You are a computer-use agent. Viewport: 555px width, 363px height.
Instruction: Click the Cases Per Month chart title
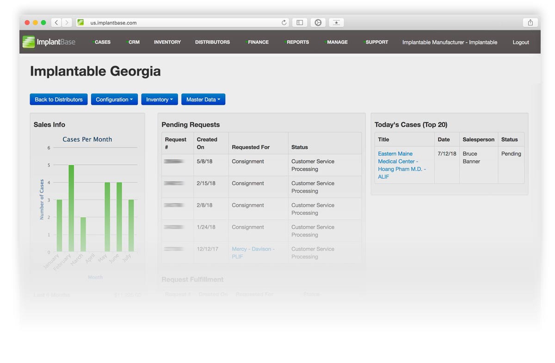[x=87, y=139]
